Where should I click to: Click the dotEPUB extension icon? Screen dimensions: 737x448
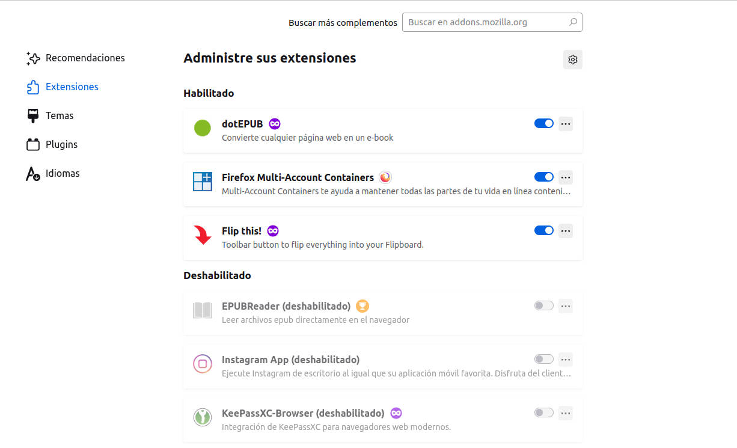(x=203, y=128)
